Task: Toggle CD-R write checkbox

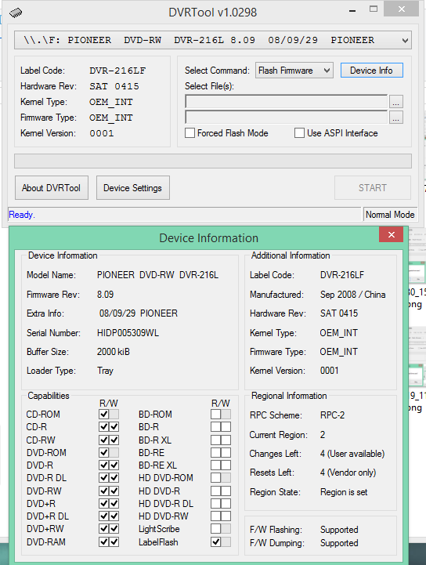Action: click(x=114, y=427)
